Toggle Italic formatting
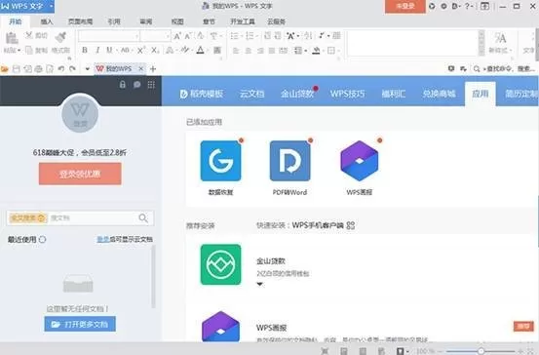Image resolution: width=539 pixels, height=355 pixels. [97, 50]
